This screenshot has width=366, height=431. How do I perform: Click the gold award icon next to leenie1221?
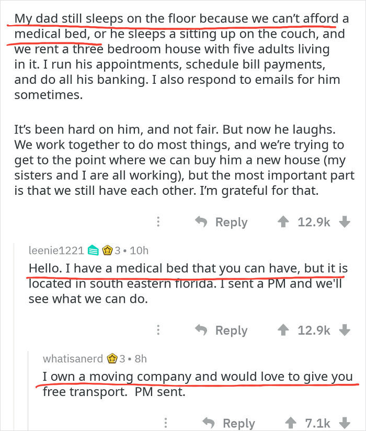click(108, 250)
